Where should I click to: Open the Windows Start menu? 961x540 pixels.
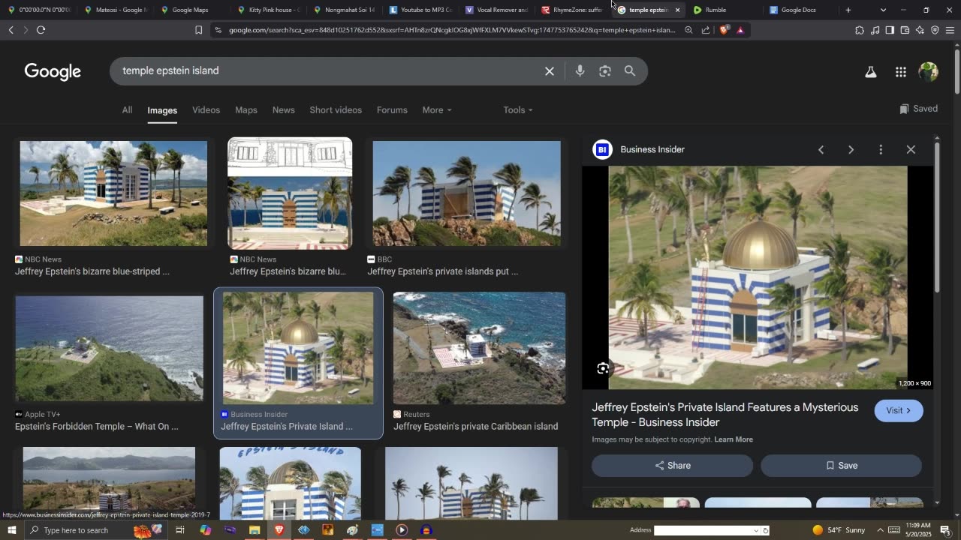coord(12,530)
